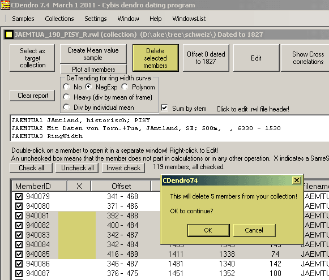The image size is (329, 280).
Task: Select offset value 346 - 487
Action: [122, 264]
